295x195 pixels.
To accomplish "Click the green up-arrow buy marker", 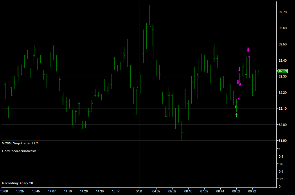I will coord(236,115).
